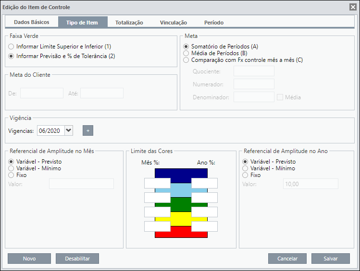The width and height of the screenshot is (360, 271).
Task: Click Ano % field between yellow and red
Action: [x=205, y=226]
